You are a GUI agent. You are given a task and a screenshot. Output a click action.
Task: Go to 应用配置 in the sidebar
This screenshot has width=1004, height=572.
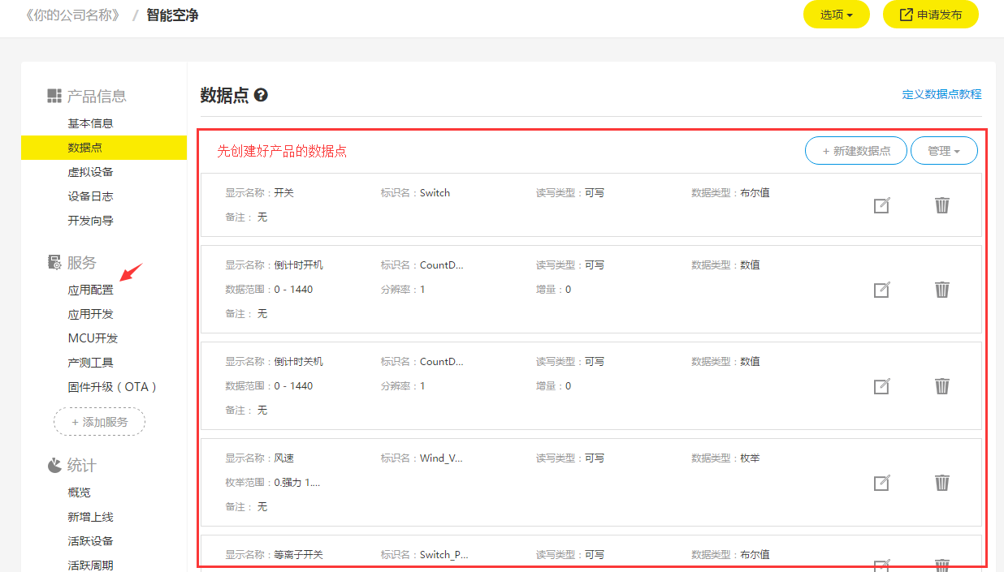pyautogui.click(x=90, y=290)
